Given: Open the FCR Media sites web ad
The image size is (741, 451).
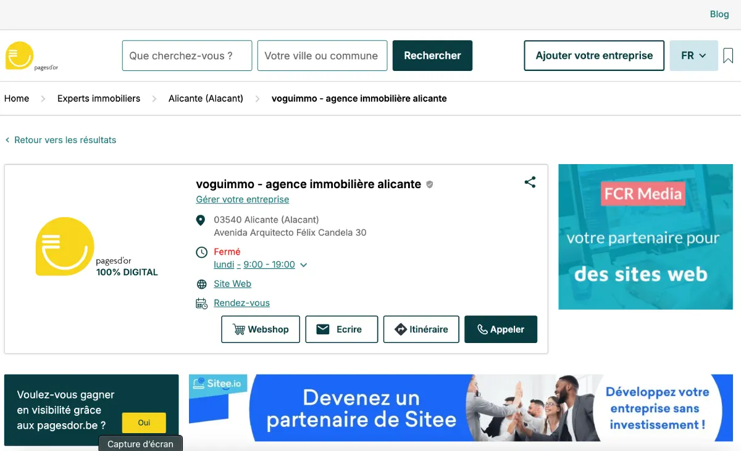Looking at the screenshot, I should click(x=645, y=237).
